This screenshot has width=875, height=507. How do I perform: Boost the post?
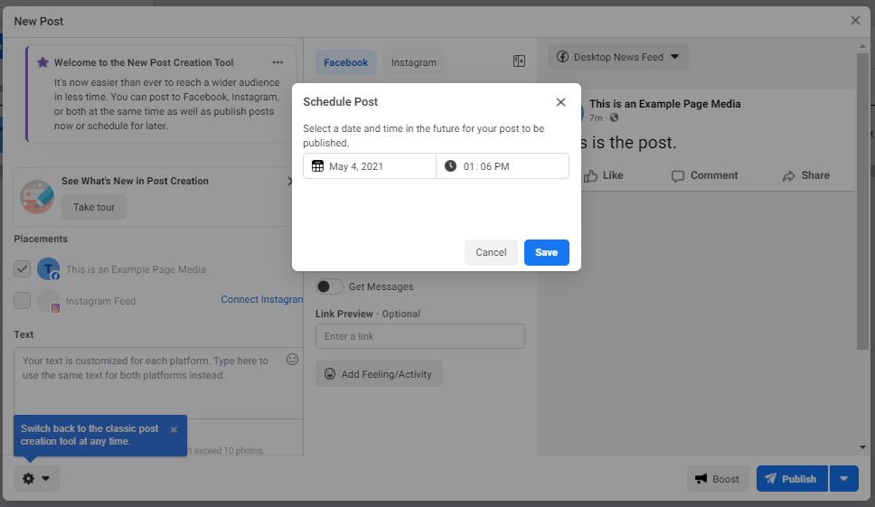click(719, 479)
